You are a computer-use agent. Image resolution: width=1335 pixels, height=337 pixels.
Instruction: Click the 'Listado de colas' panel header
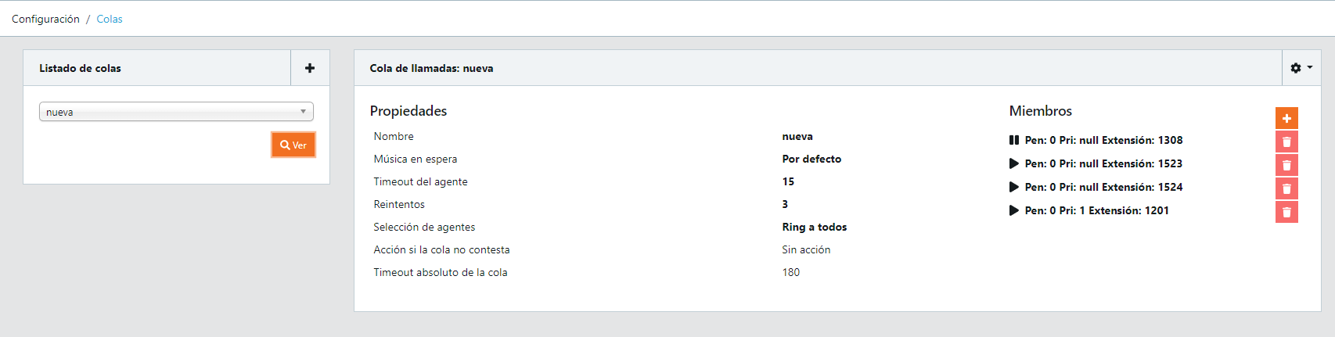(x=80, y=68)
